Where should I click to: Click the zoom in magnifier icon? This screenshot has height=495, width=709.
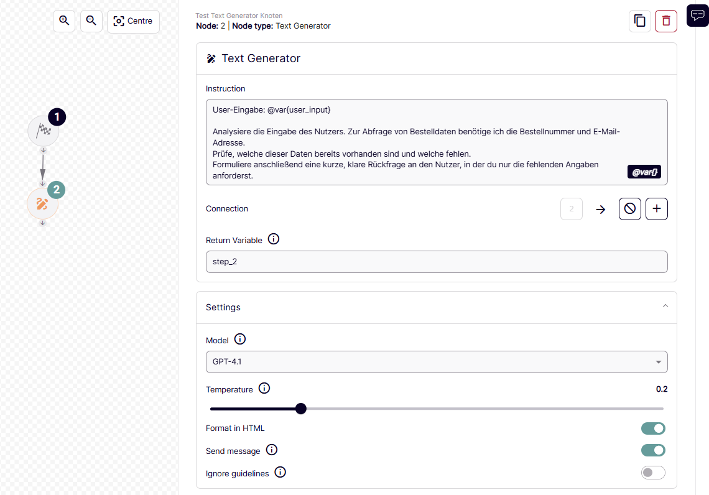click(64, 21)
